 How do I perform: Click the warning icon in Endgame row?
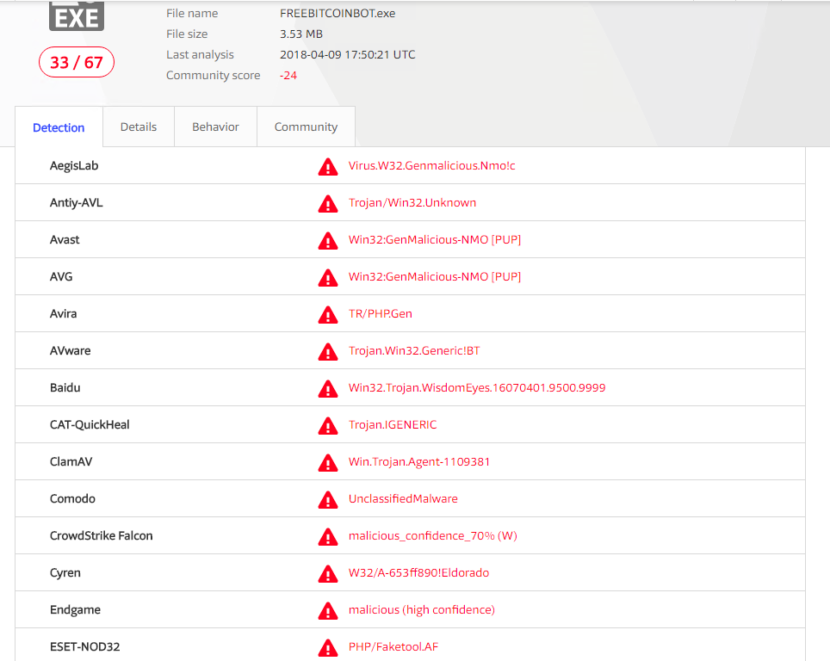pos(327,610)
